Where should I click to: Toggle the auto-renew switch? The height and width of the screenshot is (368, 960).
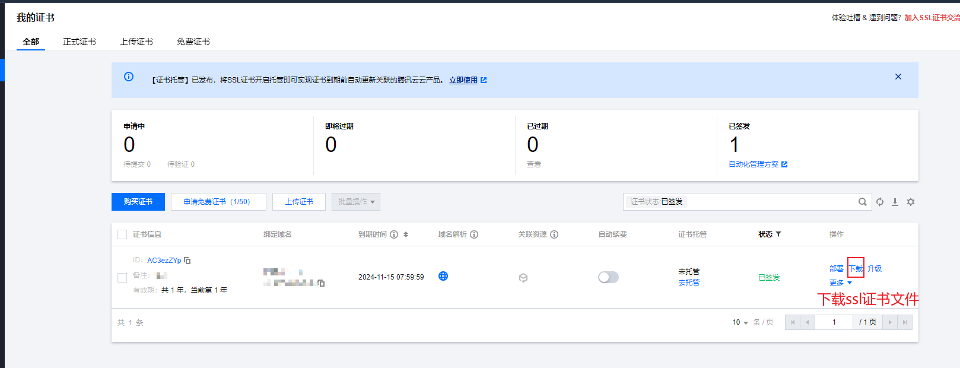pyautogui.click(x=608, y=277)
